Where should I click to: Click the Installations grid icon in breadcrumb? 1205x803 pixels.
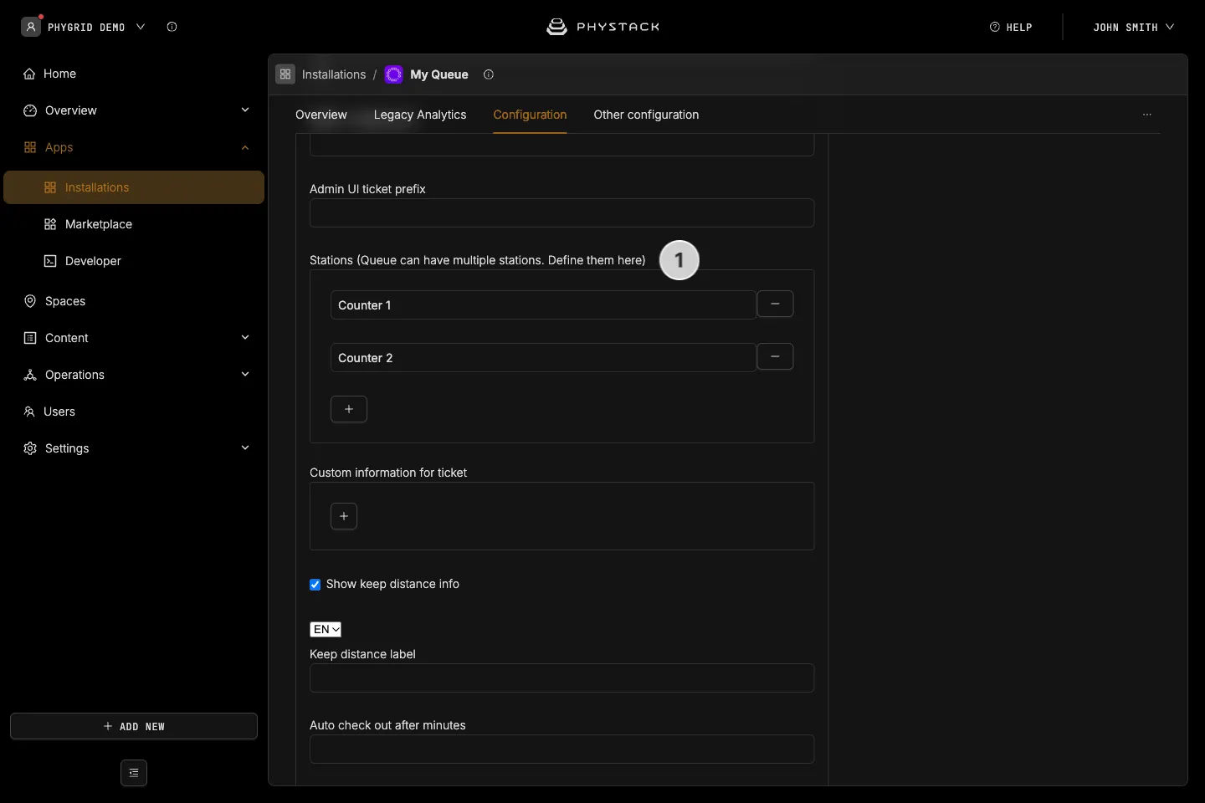(285, 74)
